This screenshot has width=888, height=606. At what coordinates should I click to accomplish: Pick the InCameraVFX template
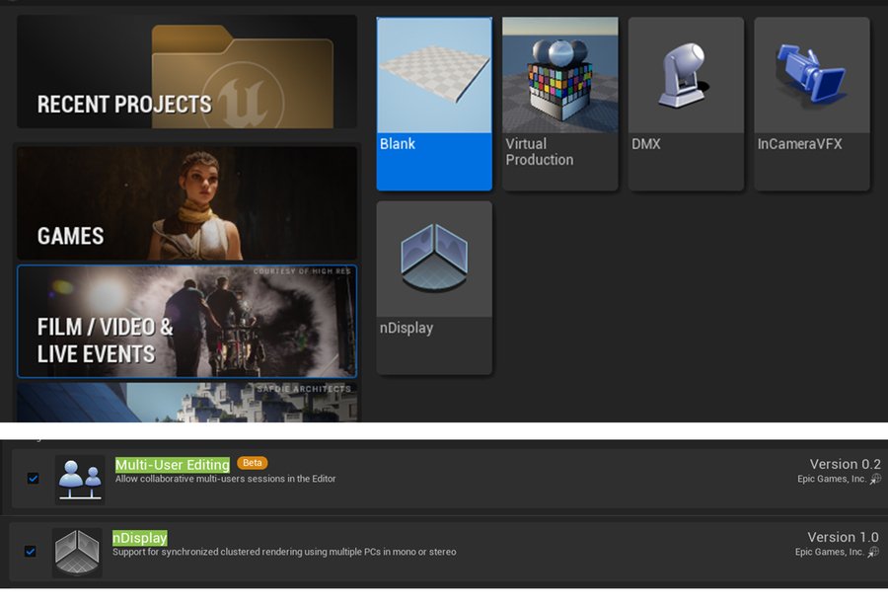coord(812,104)
